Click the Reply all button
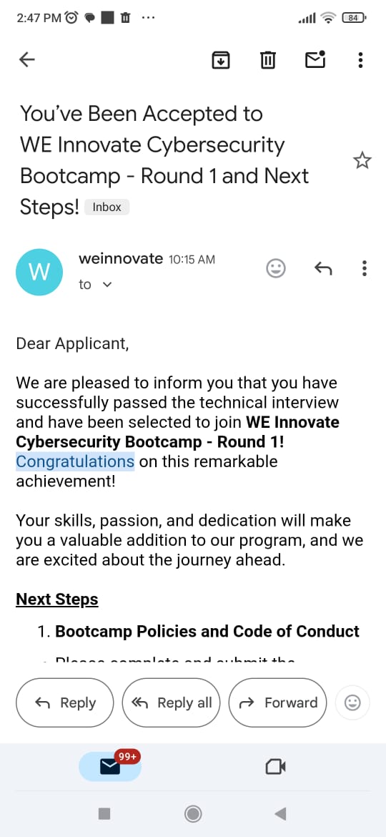386x837 pixels. 171,703
